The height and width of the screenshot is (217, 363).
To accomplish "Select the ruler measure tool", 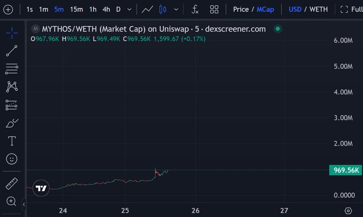I will pos(12,184).
